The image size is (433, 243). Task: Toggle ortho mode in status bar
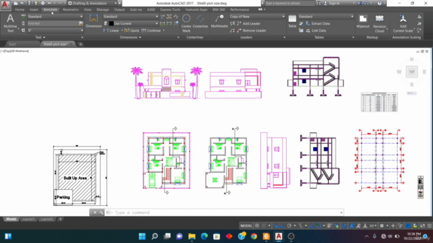[x=283, y=225]
